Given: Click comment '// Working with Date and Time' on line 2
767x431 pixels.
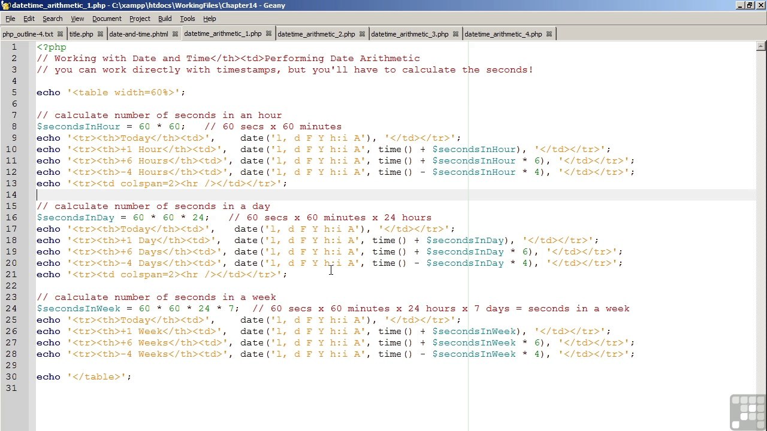Looking at the screenshot, I should click(x=123, y=58).
